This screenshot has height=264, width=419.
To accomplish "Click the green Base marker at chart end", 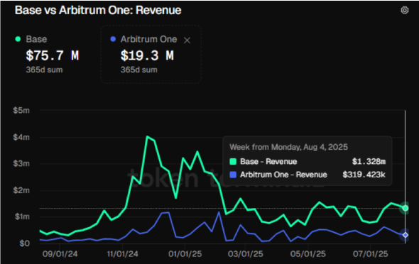I will [x=406, y=208].
